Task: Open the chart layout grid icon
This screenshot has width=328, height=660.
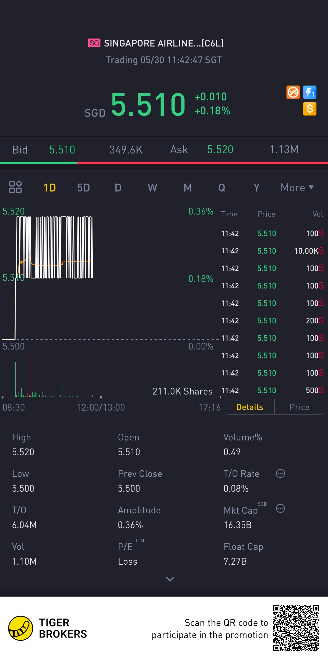Action: click(15, 187)
